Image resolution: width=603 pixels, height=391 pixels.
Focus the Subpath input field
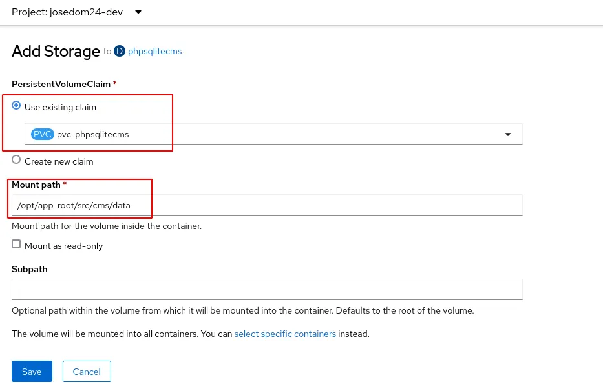click(x=266, y=289)
